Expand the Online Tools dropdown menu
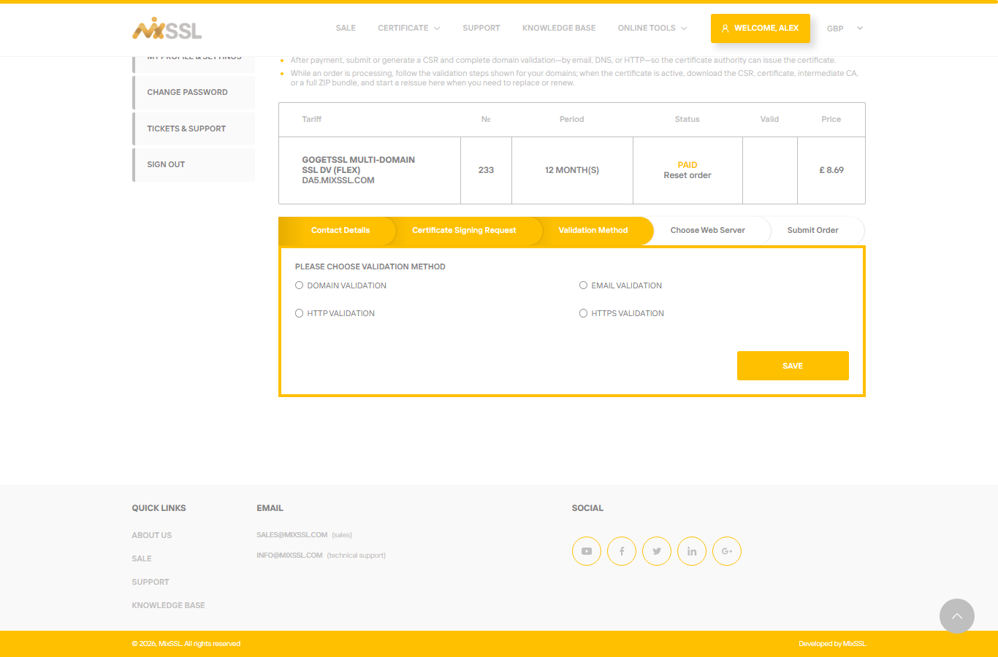Screen dimensions: 998x657 (652, 28)
